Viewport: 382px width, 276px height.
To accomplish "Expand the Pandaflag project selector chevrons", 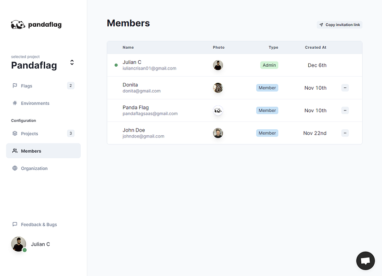I will [72, 62].
